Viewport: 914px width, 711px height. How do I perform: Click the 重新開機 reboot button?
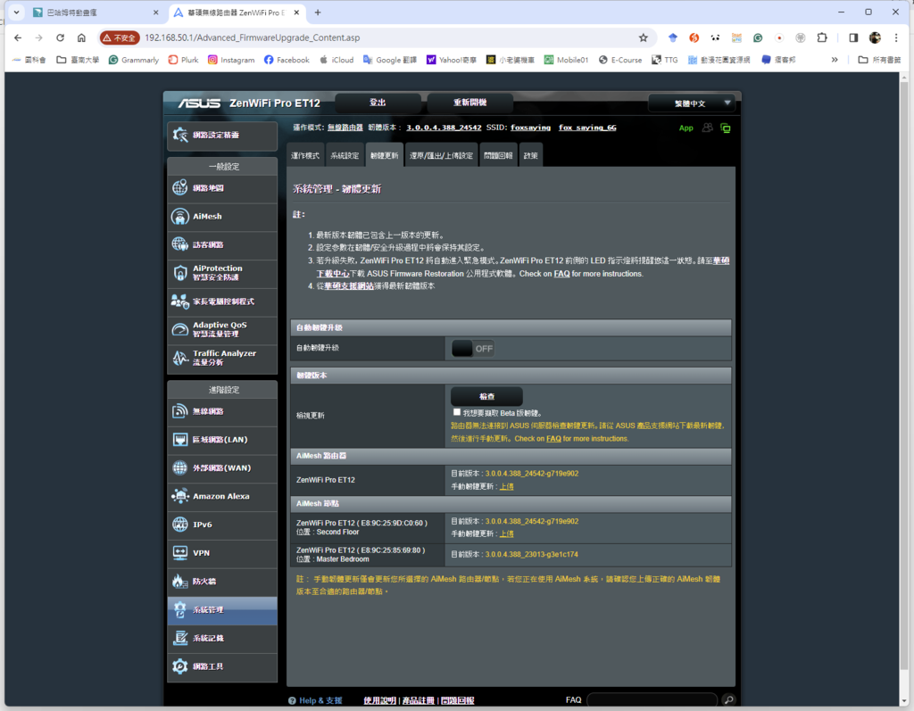pyautogui.click(x=469, y=103)
